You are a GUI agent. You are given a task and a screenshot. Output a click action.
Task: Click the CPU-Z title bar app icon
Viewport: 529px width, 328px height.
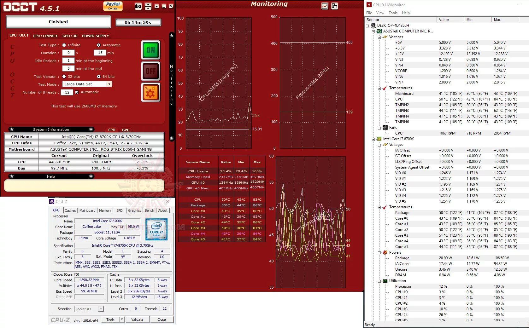pyautogui.click(x=52, y=202)
